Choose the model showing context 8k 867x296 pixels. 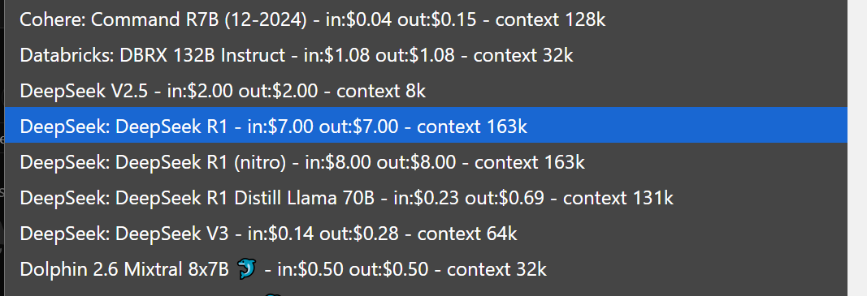click(x=426, y=90)
